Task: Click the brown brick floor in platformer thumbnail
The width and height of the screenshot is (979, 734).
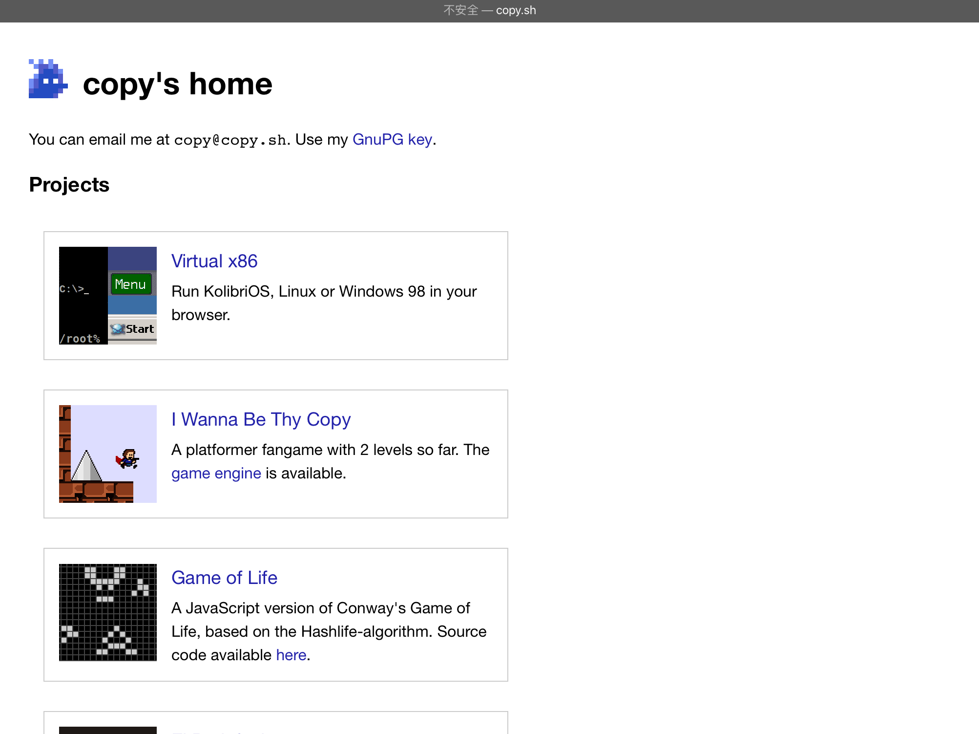Action: coord(96,492)
